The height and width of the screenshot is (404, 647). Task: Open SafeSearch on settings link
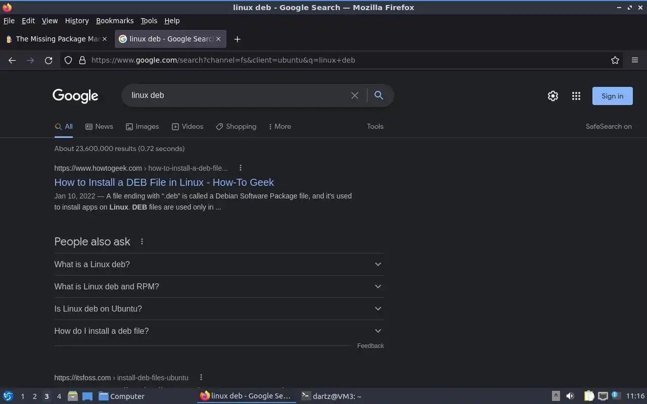pos(609,126)
